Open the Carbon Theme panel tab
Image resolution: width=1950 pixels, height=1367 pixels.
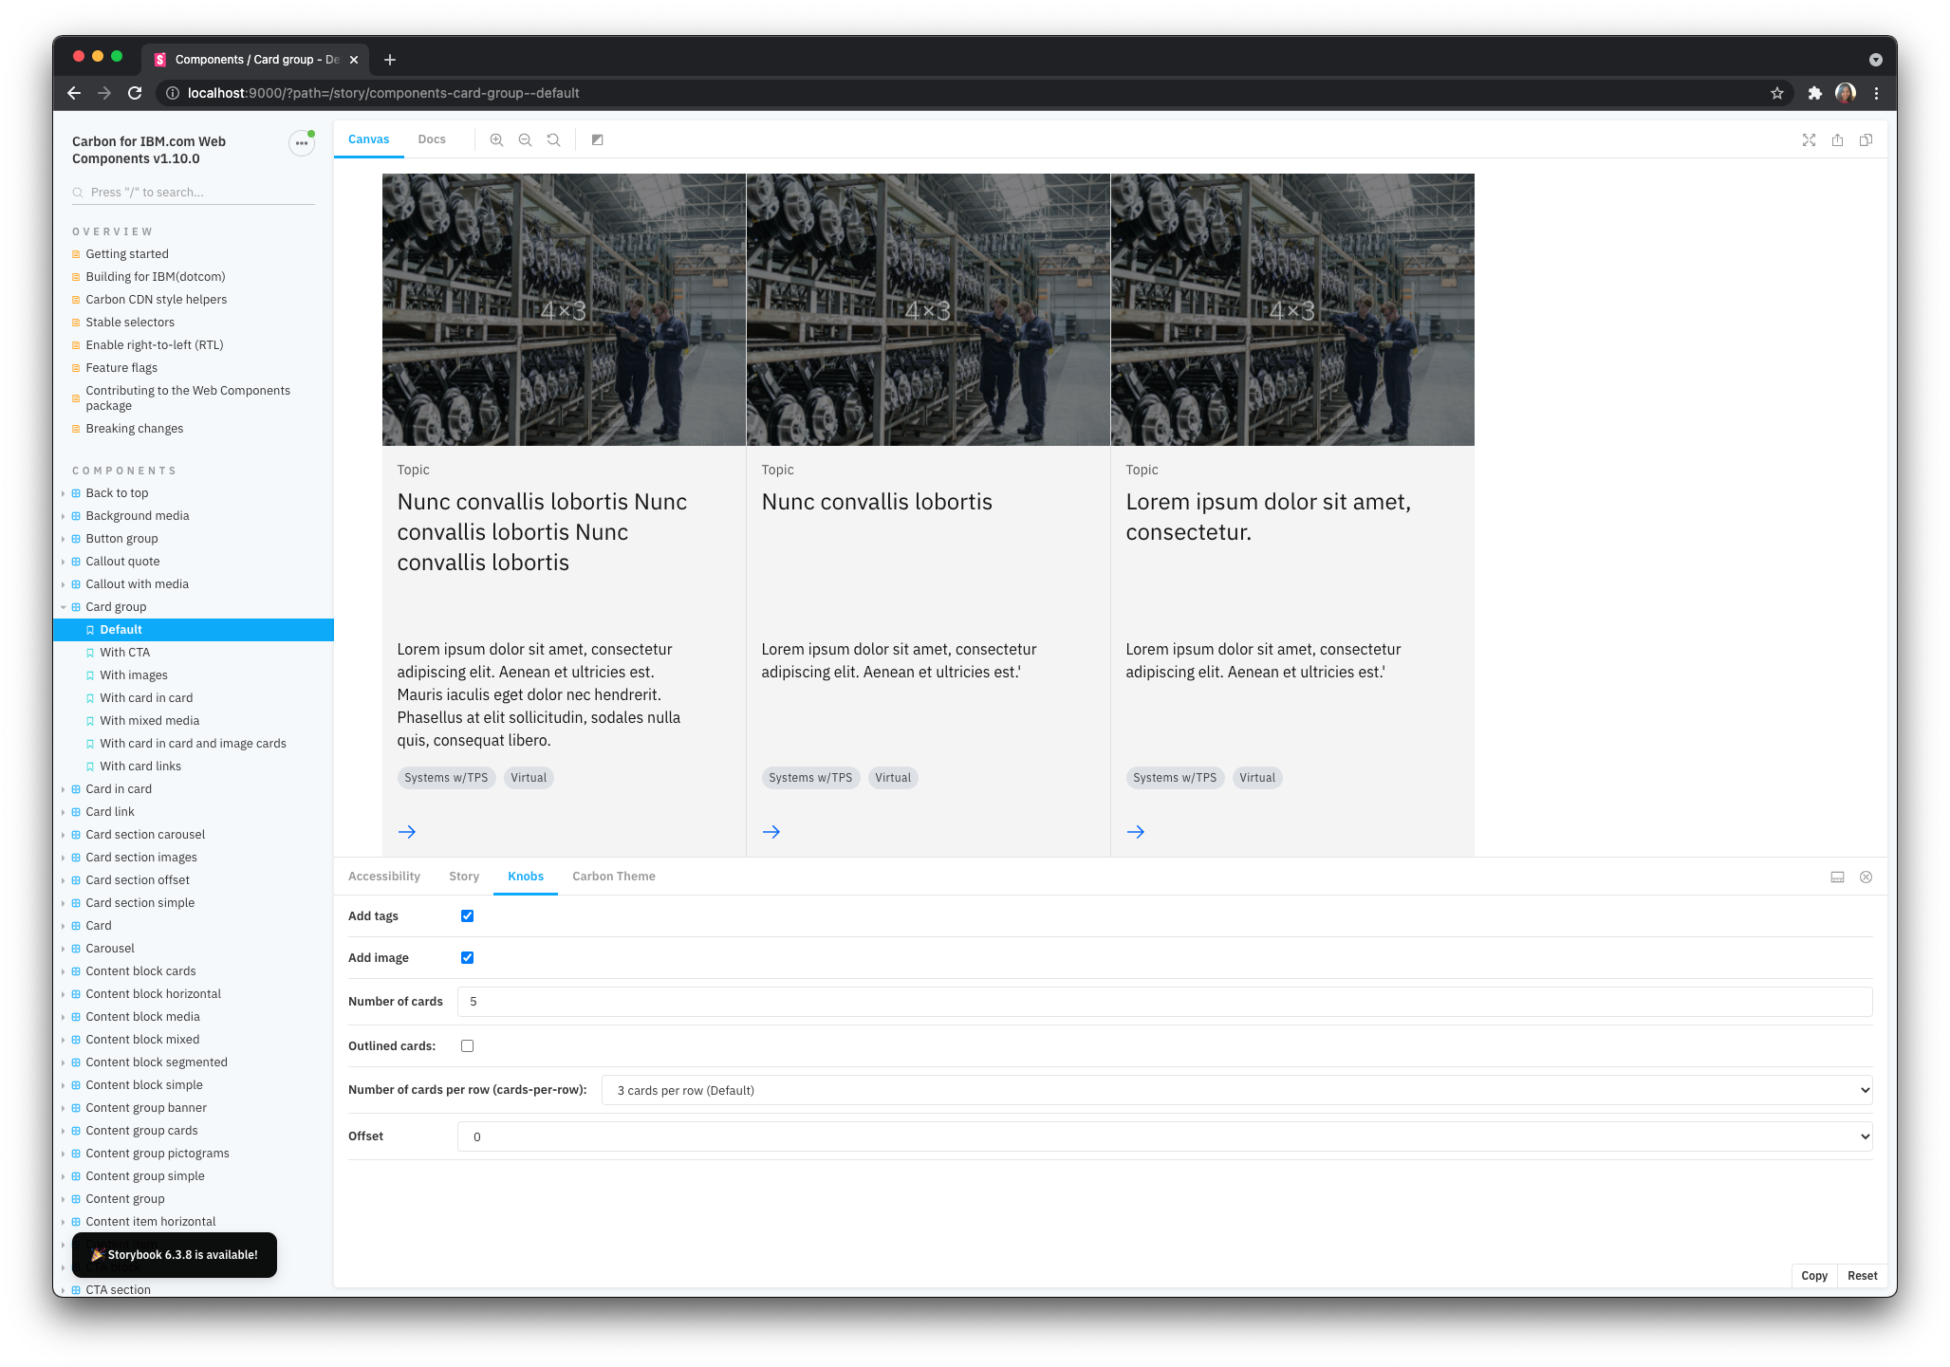613,876
